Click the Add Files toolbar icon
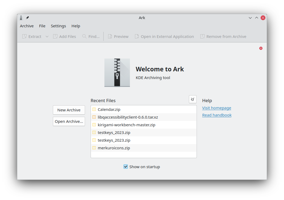Viewport: 284px width, 200px height. click(55, 37)
